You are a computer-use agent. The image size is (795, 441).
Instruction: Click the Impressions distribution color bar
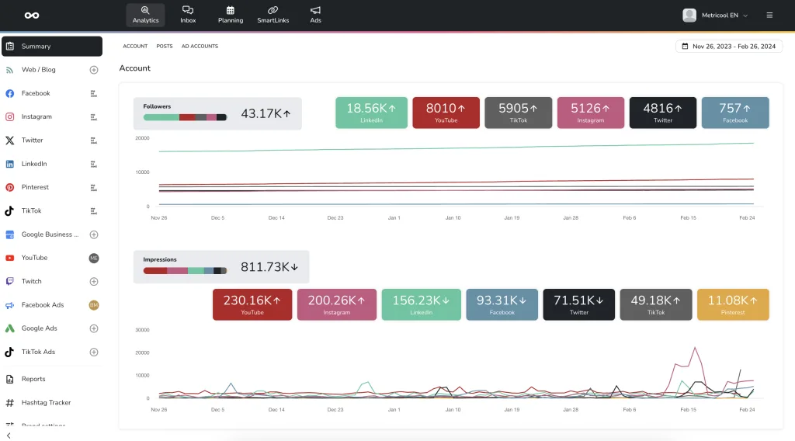pos(185,271)
